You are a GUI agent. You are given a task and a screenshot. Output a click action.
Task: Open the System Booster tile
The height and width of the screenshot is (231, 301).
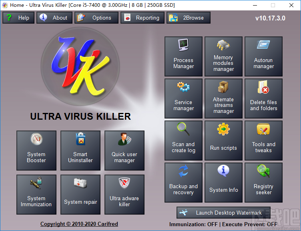tap(36, 151)
